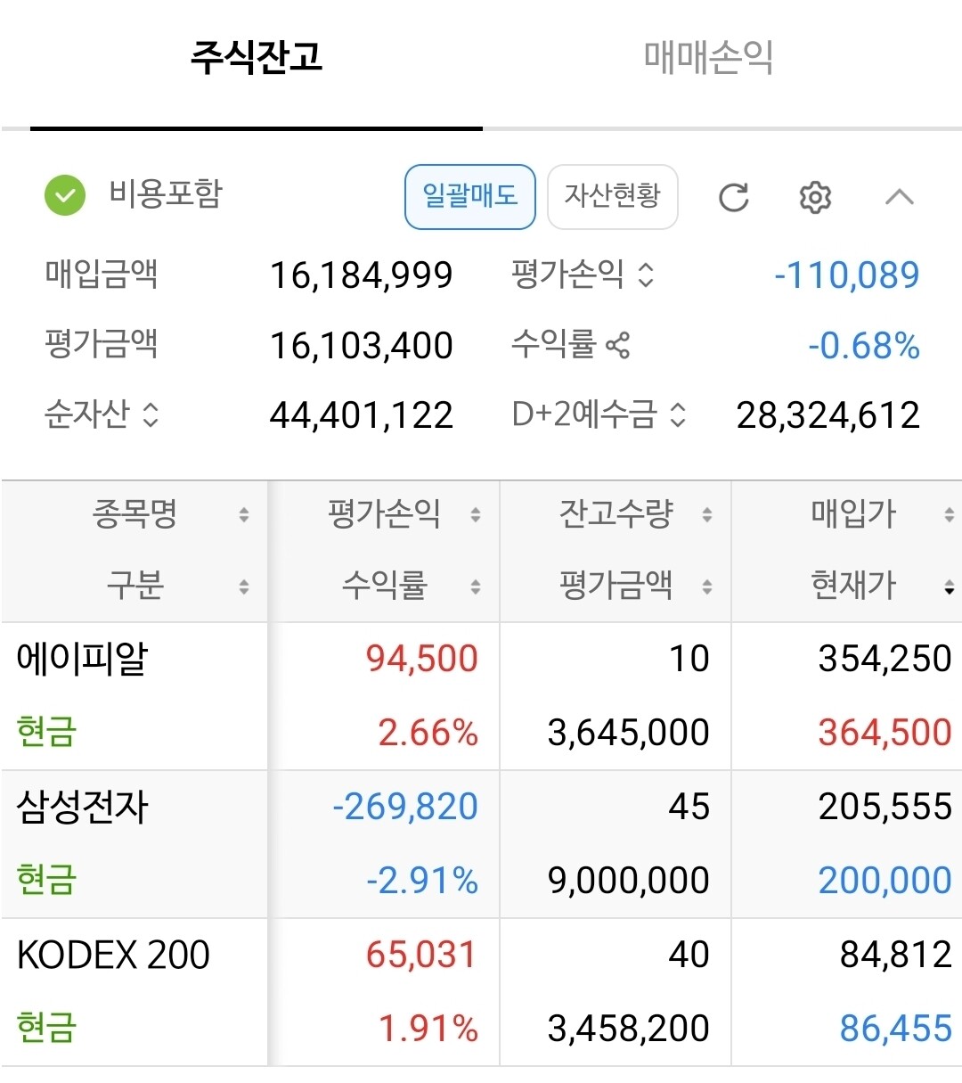962x1083 pixels.
Task: Tap purchase price 205,555
Action: 885,807
